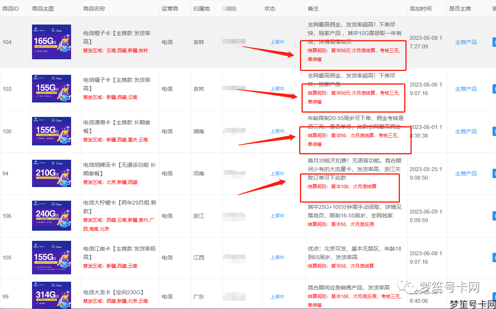Screen dimensions: 496x309
Task: Open the 210G product image thumbnail
Action: (52, 173)
